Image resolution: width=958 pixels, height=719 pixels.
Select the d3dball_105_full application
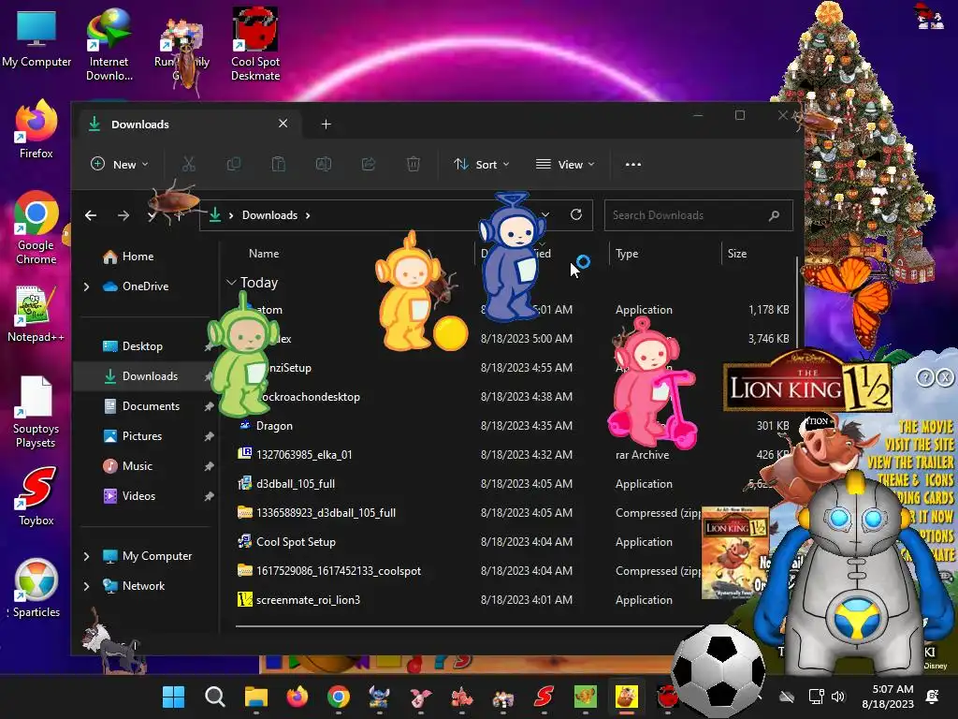click(296, 484)
